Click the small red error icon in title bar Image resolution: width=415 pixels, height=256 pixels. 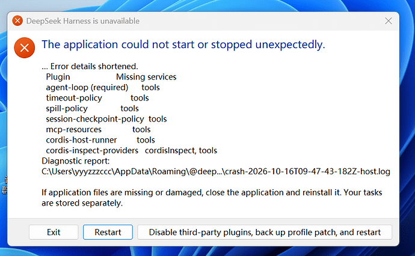[x=17, y=21]
